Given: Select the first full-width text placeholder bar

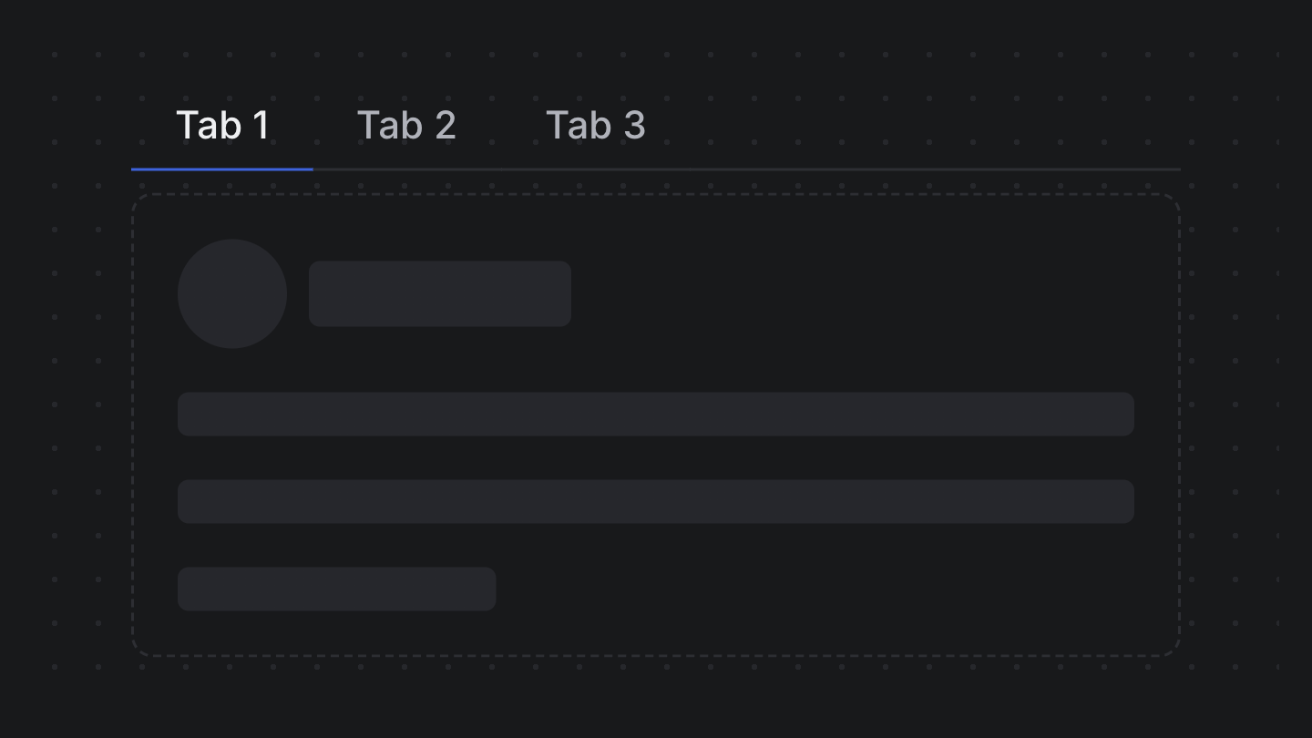Looking at the screenshot, I should point(656,414).
